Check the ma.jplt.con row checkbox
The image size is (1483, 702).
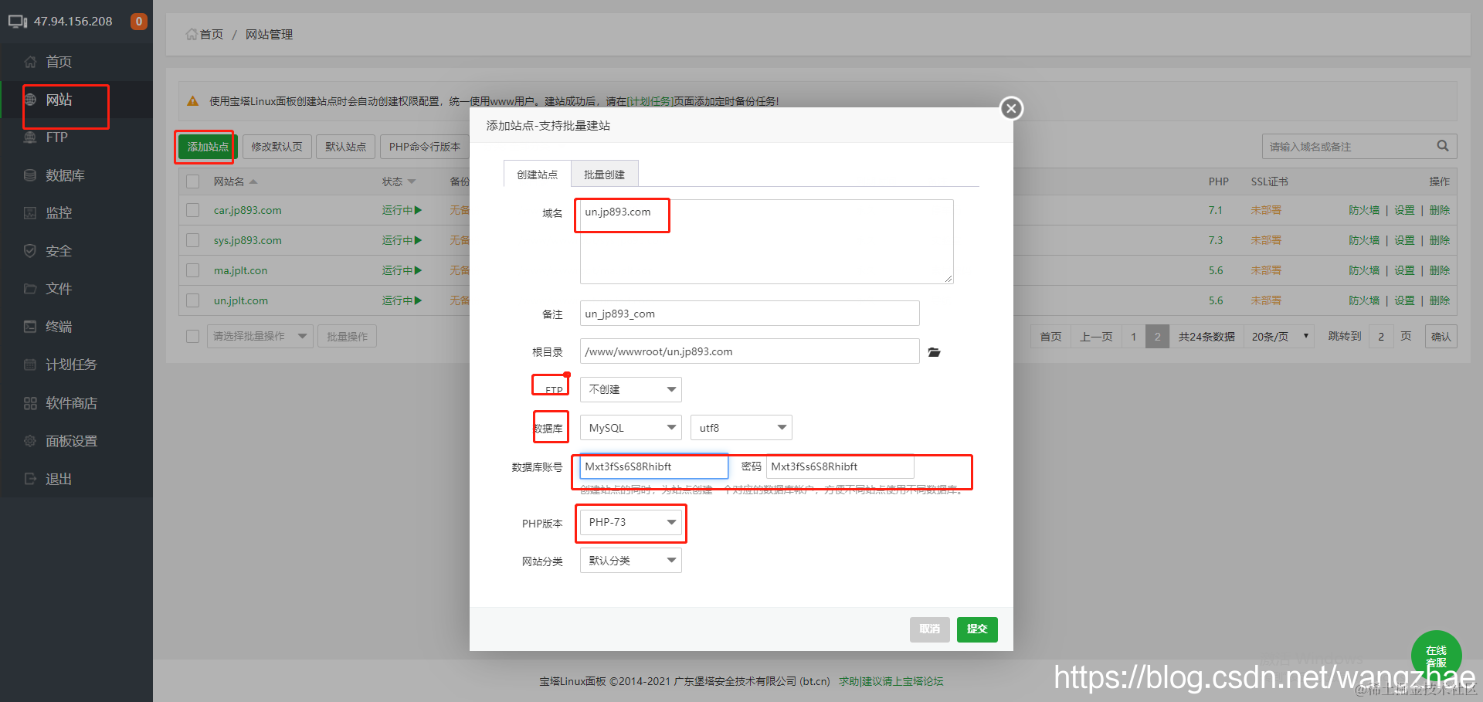[x=193, y=270]
